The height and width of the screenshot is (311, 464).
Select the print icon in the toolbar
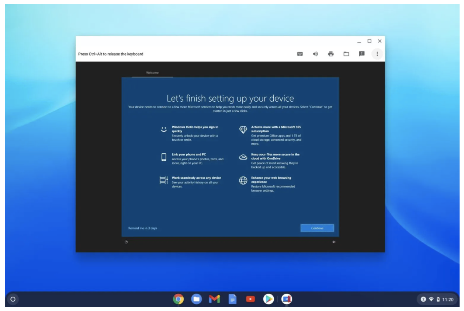tap(331, 53)
